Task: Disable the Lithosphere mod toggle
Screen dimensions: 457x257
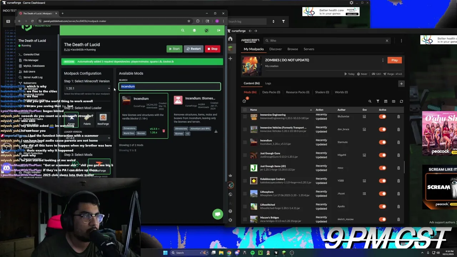Action: click(x=382, y=194)
